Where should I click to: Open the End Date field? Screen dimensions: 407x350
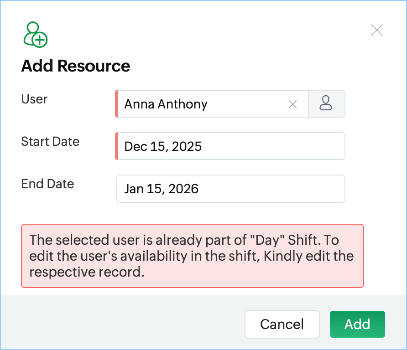230,189
